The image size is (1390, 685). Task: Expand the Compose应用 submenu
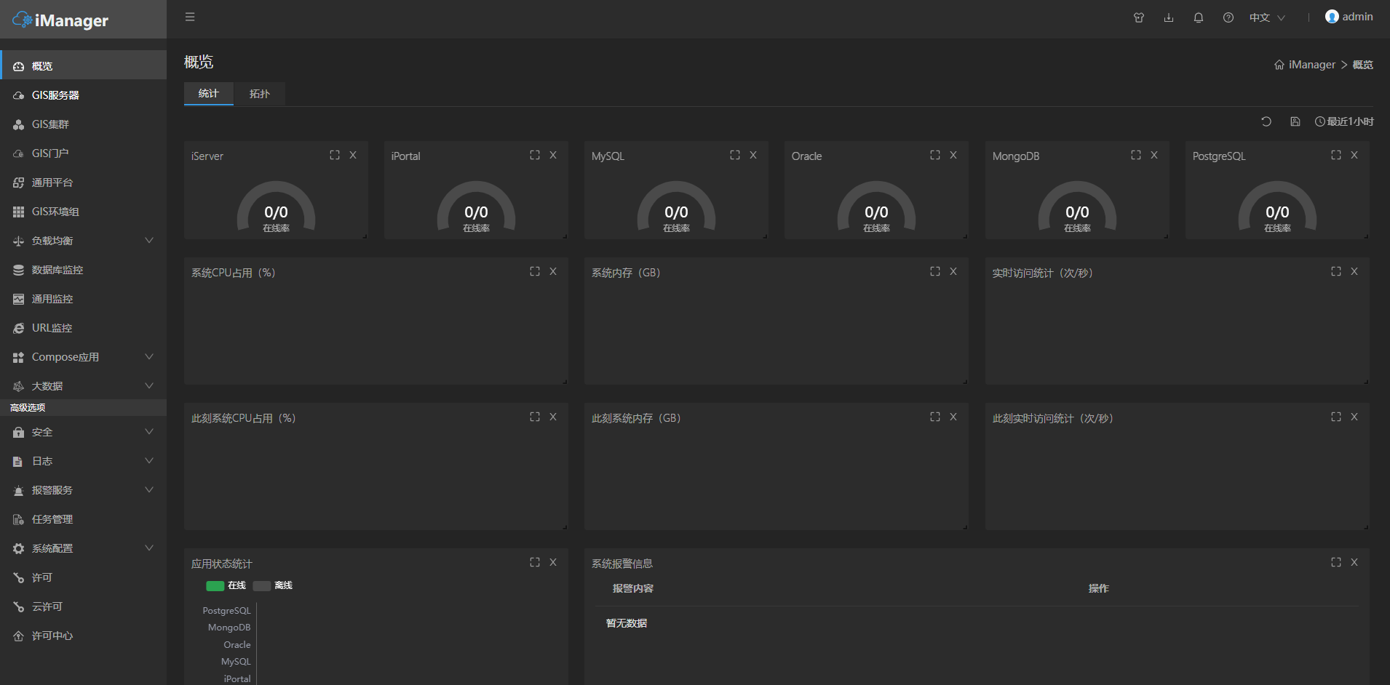pos(84,356)
